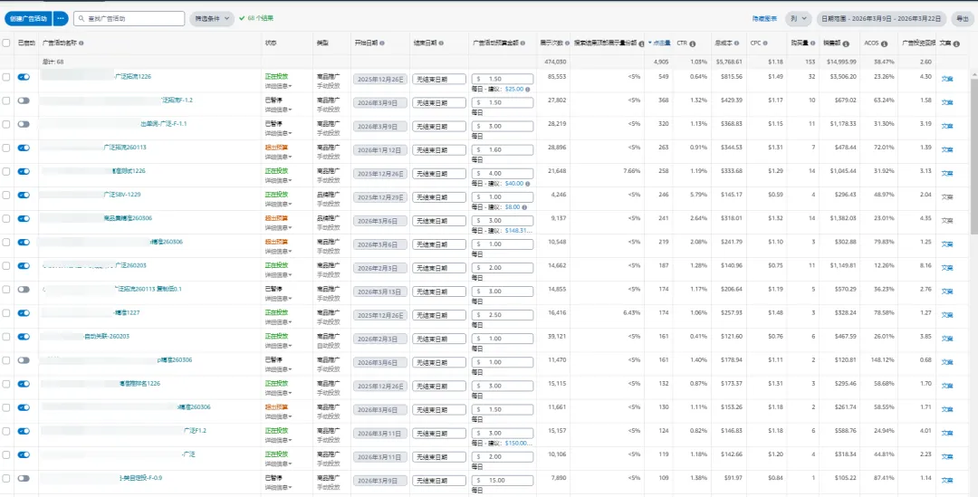Open the 列 columns dropdown
The width and height of the screenshot is (978, 497).
click(798, 18)
